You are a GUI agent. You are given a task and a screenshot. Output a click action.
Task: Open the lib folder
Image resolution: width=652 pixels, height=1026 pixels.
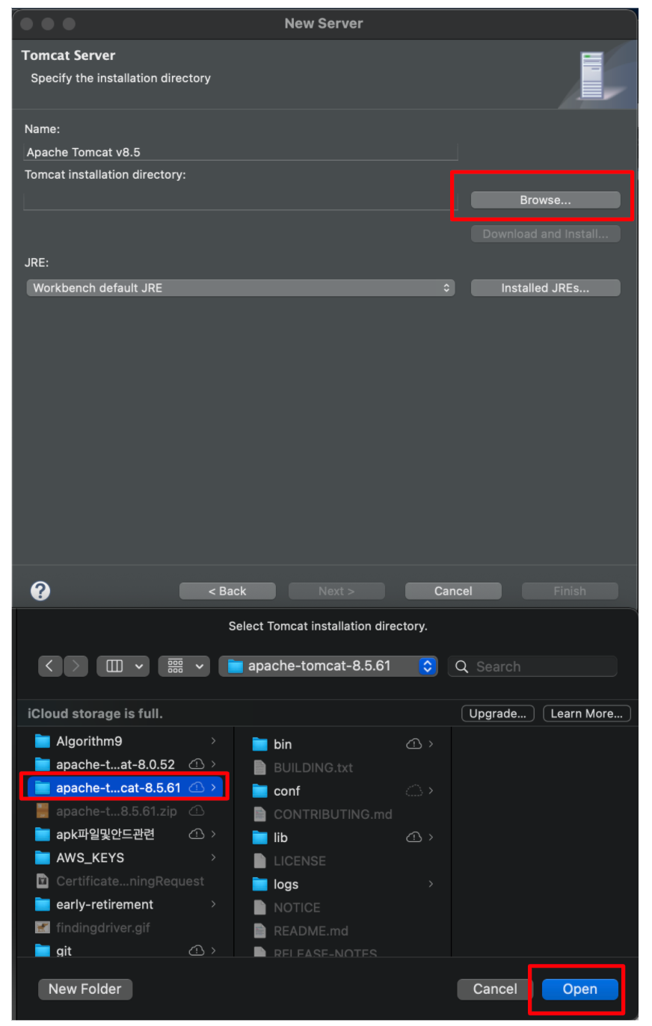pos(344,838)
